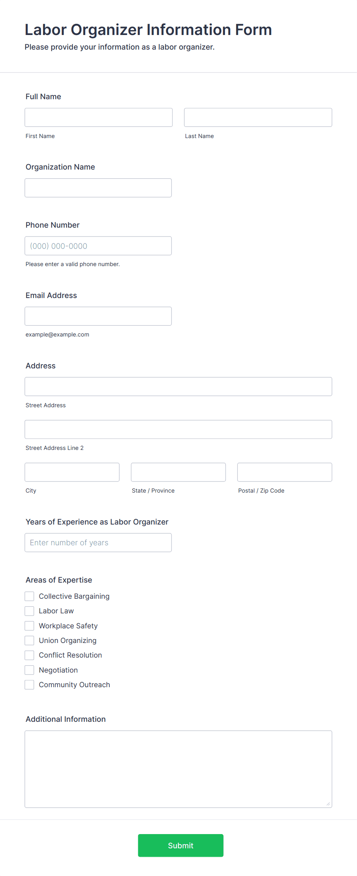Click the Last Name input field

tap(258, 117)
